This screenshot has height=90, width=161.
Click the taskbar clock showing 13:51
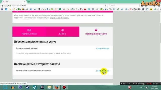[x=154, y=87]
